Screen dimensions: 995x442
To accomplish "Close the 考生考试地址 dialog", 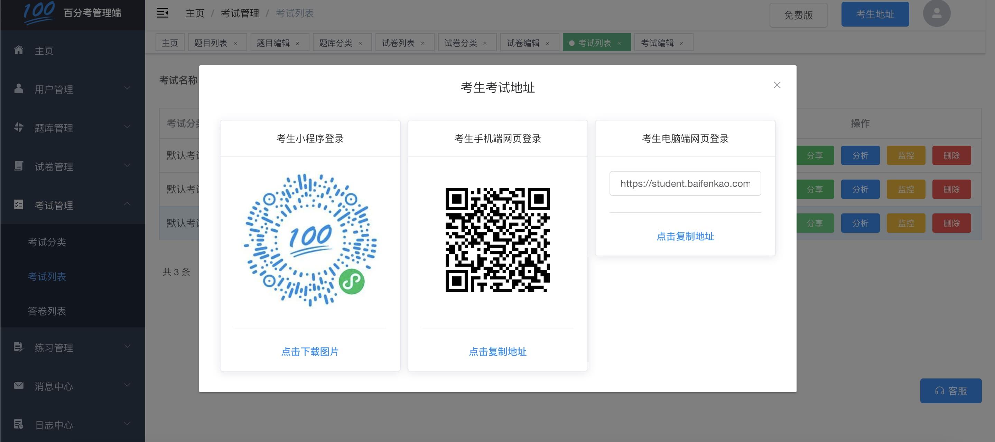I will [x=777, y=85].
